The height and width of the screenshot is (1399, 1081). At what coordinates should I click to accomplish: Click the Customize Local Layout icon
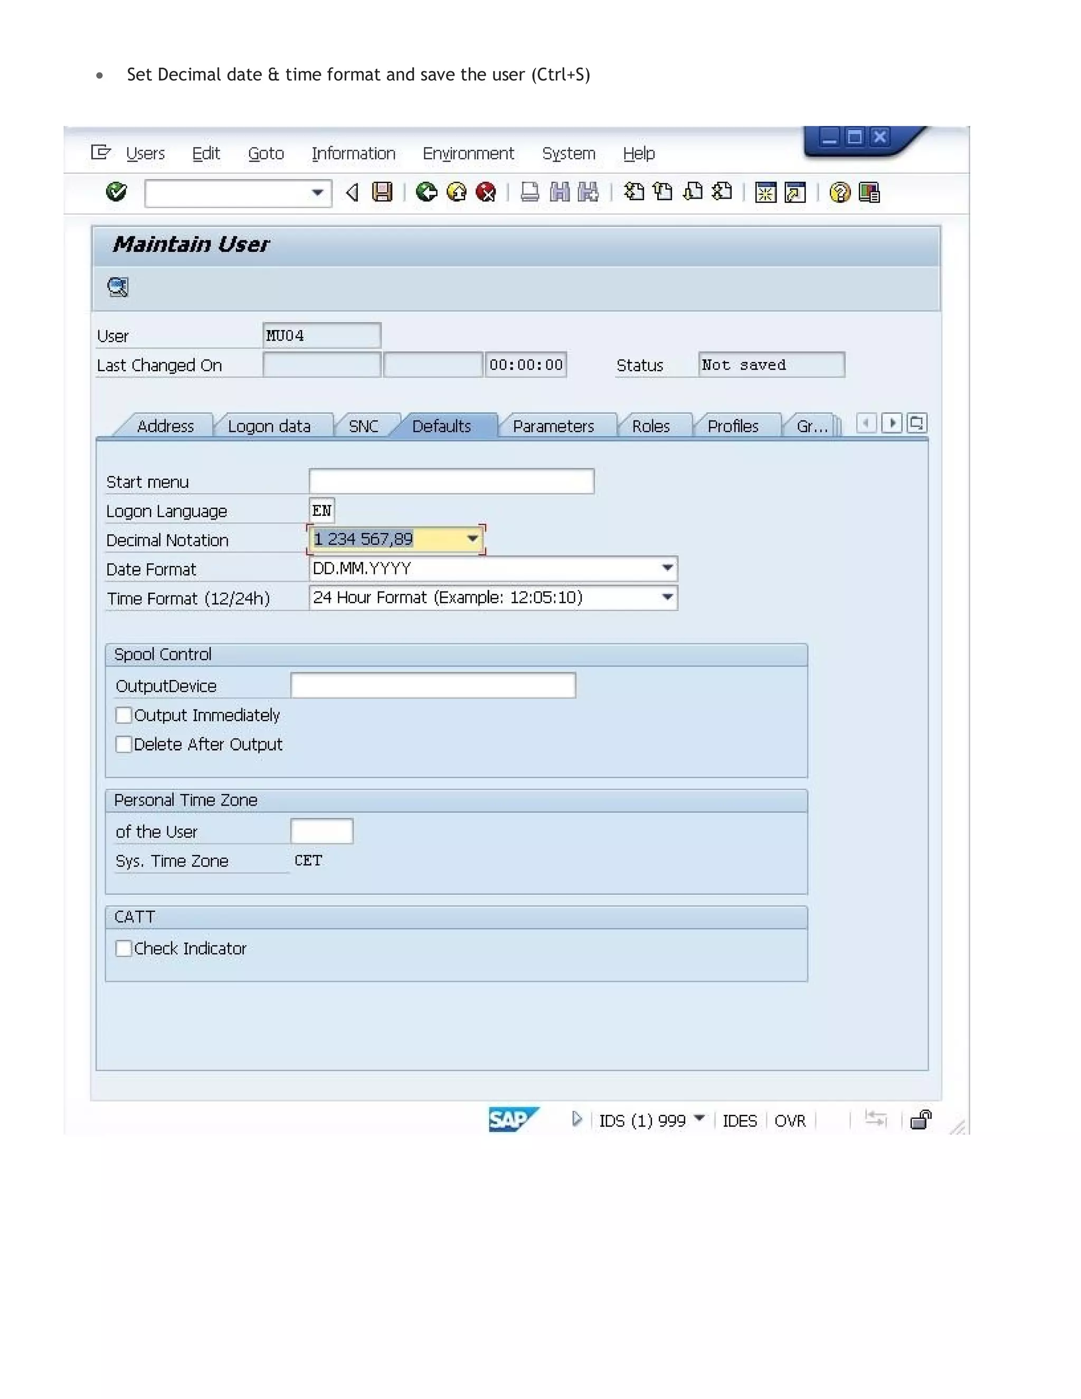point(869,192)
